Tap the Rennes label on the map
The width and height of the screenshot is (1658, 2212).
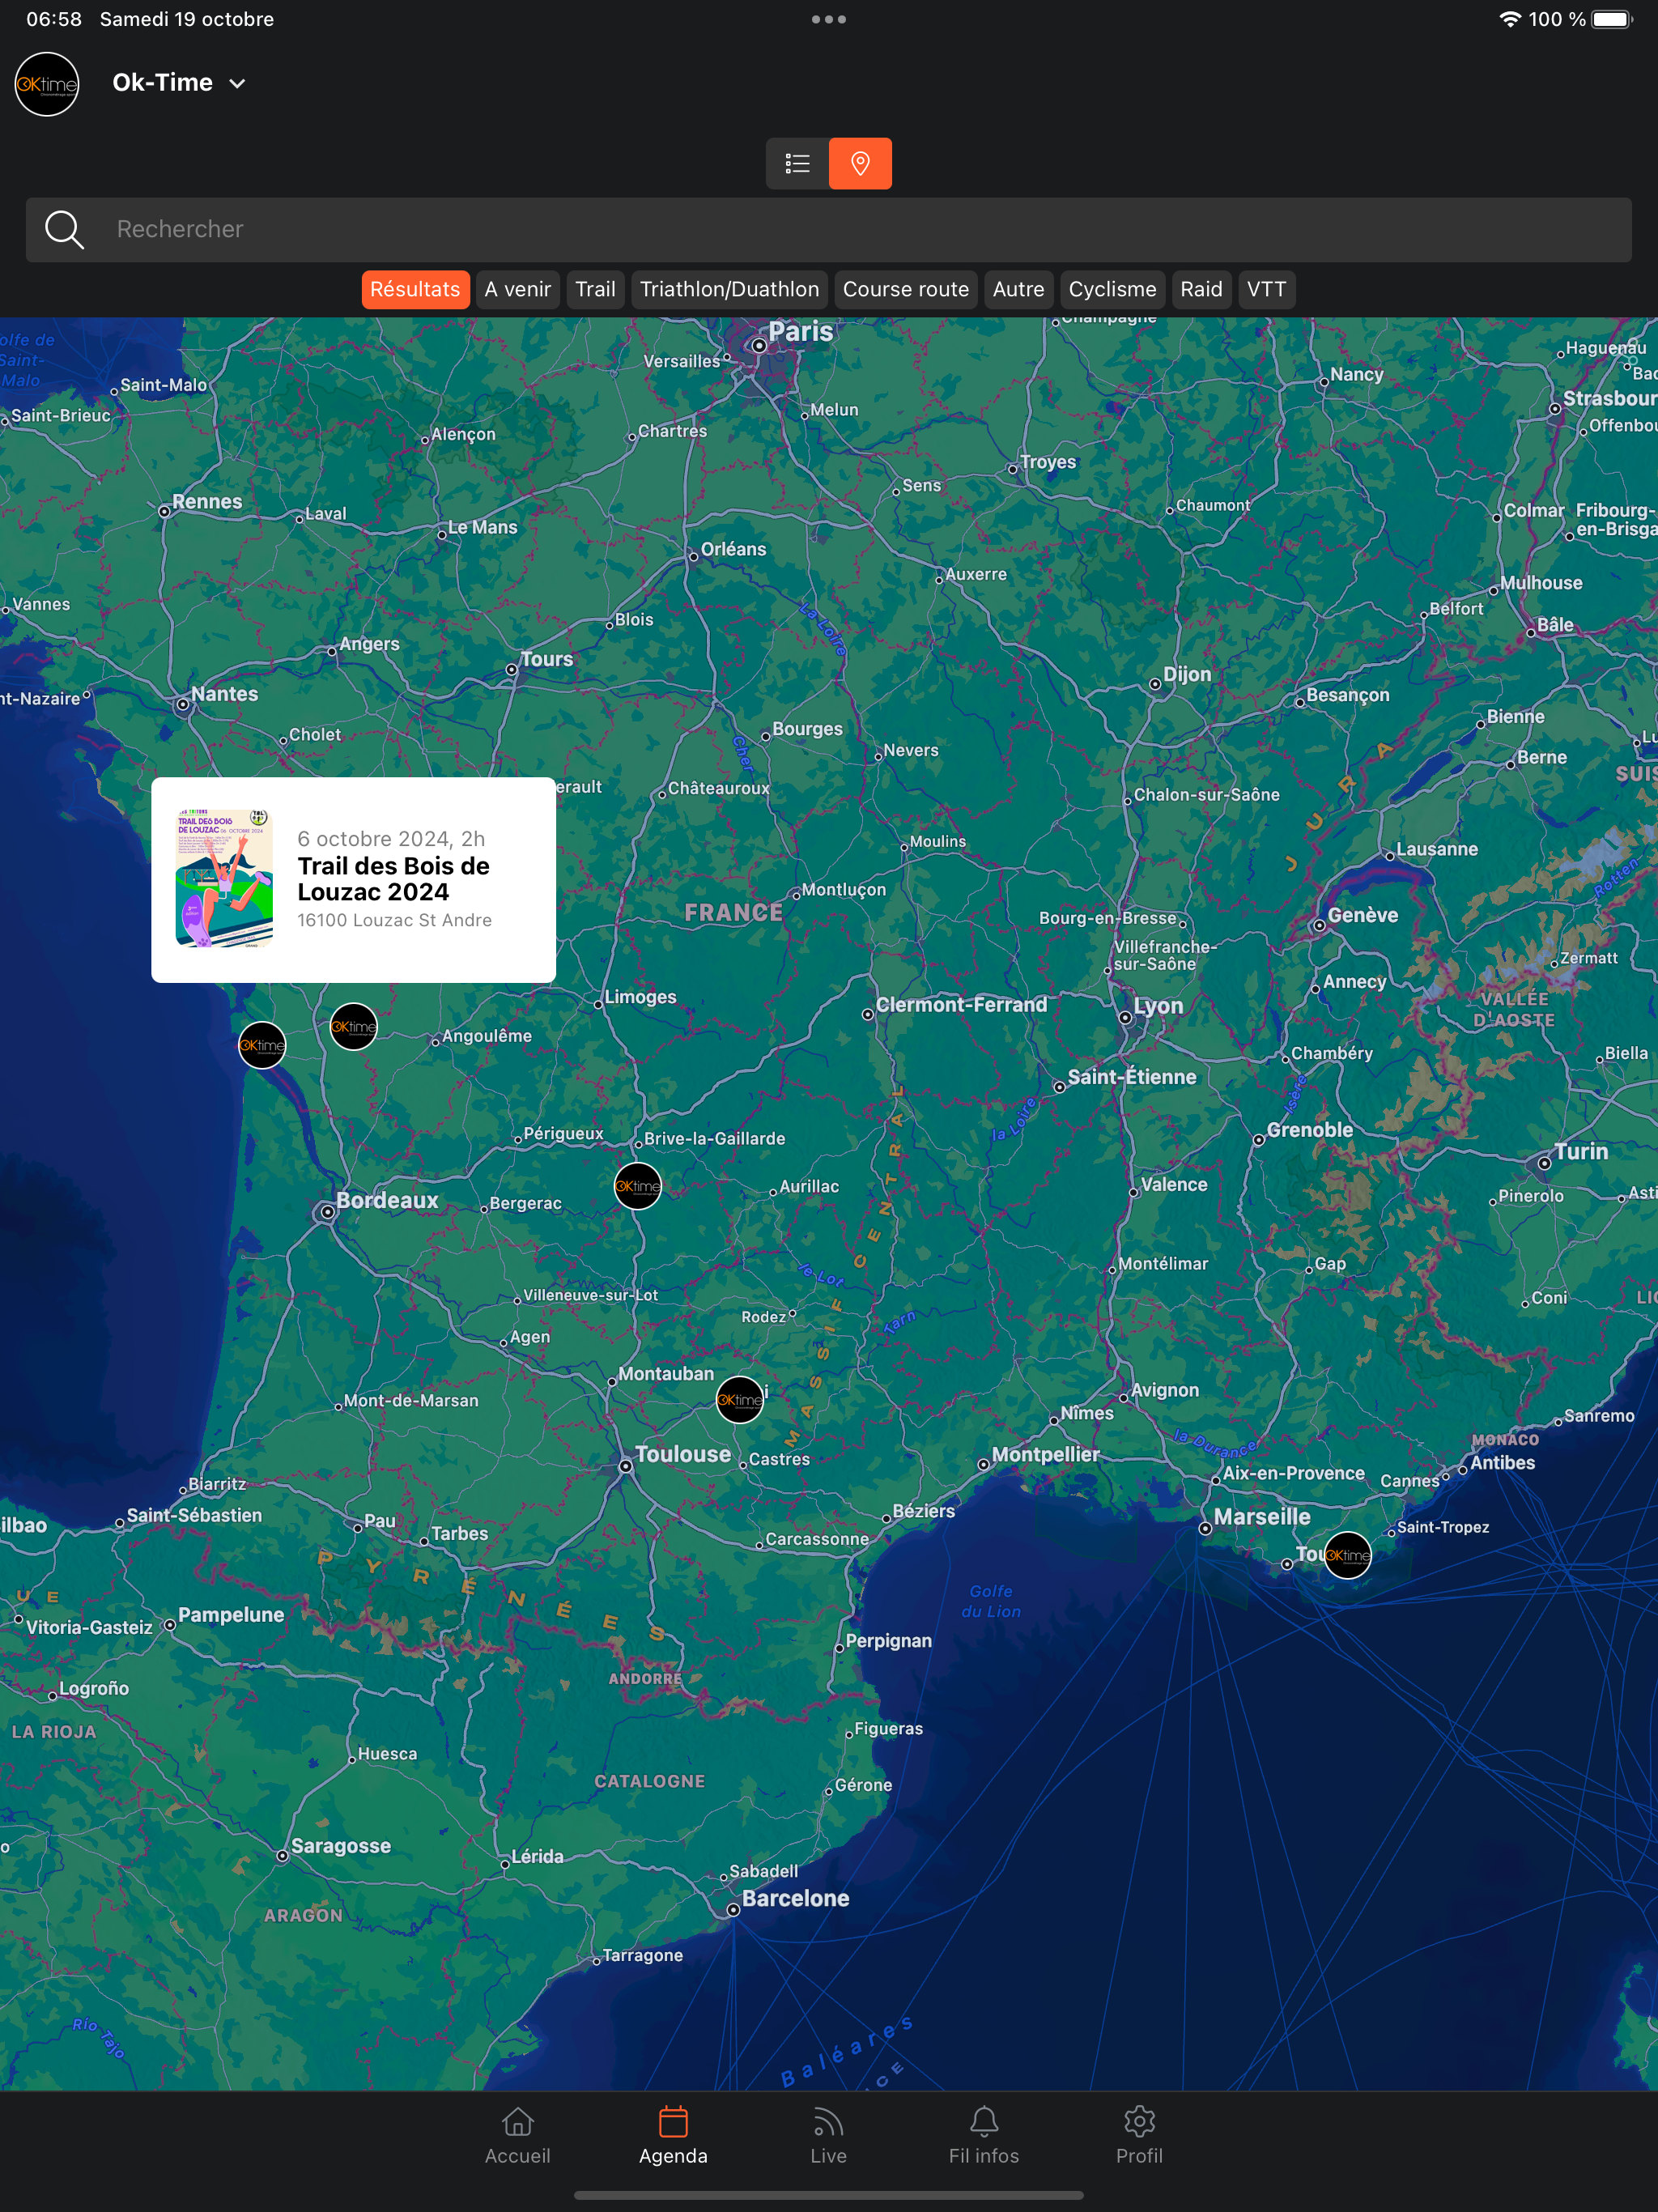coord(207,503)
